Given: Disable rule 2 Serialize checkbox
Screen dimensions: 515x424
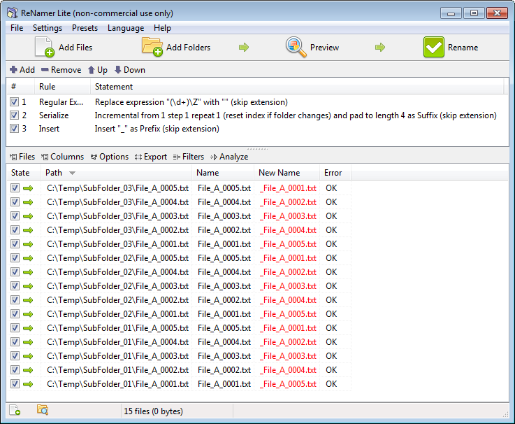Looking at the screenshot, I should click(14, 115).
